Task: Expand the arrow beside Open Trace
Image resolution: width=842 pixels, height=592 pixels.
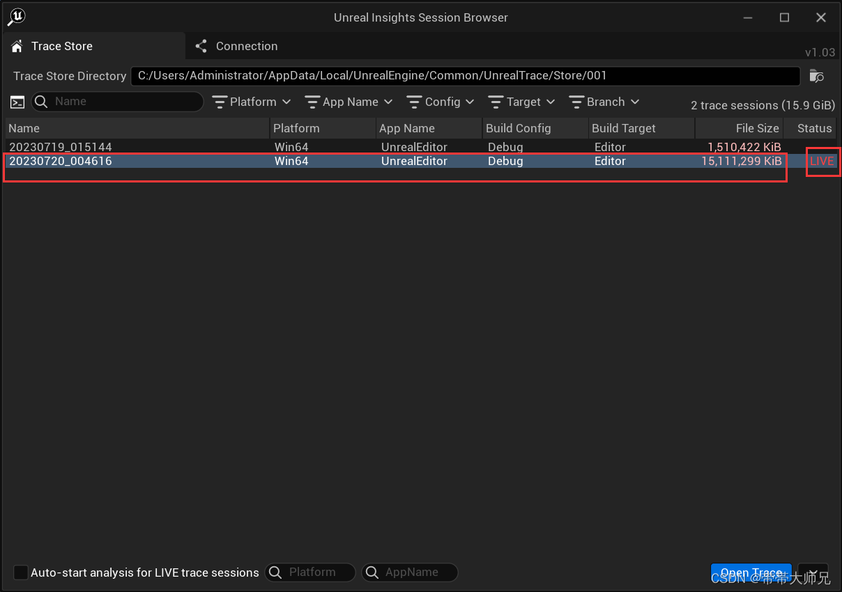Action: click(813, 572)
